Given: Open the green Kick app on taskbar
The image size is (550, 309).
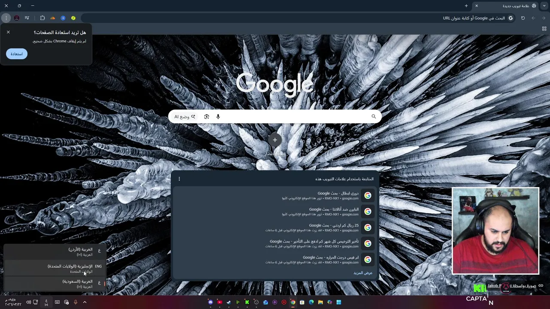Looking at the screenshot, I should tap(247, 302).
